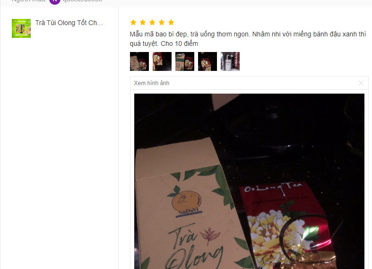Open the first review photo thumbnail
This screenshot has height=269, width=372.
click(139, 61)
